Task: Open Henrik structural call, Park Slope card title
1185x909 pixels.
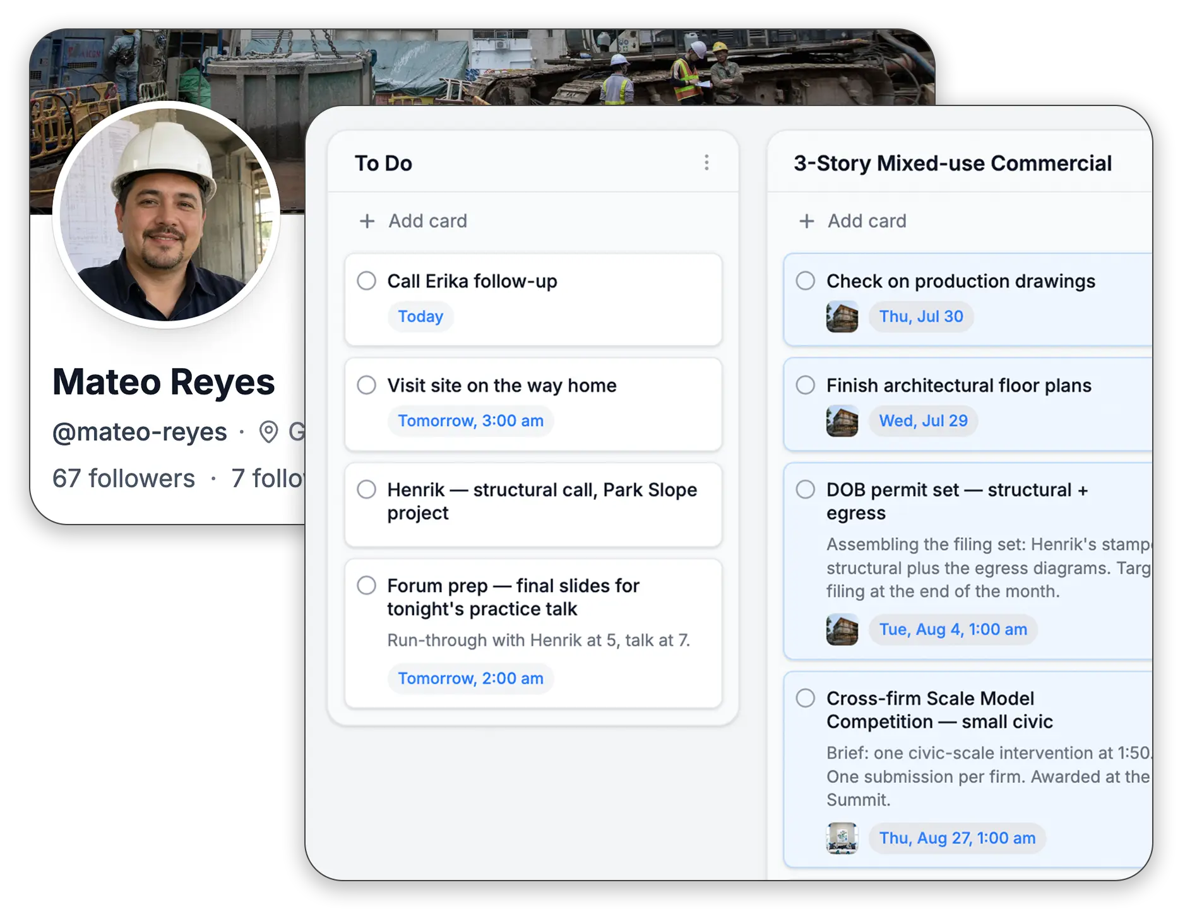Action: pyautogui.click(x=542, y=501)
